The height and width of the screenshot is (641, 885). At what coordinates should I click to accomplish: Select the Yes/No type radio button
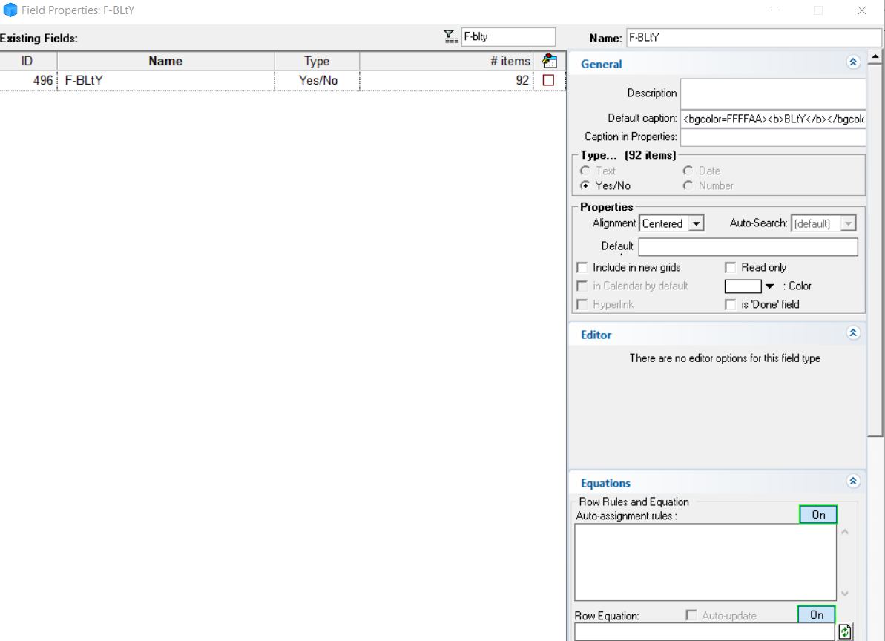click(x=585, y=185)
